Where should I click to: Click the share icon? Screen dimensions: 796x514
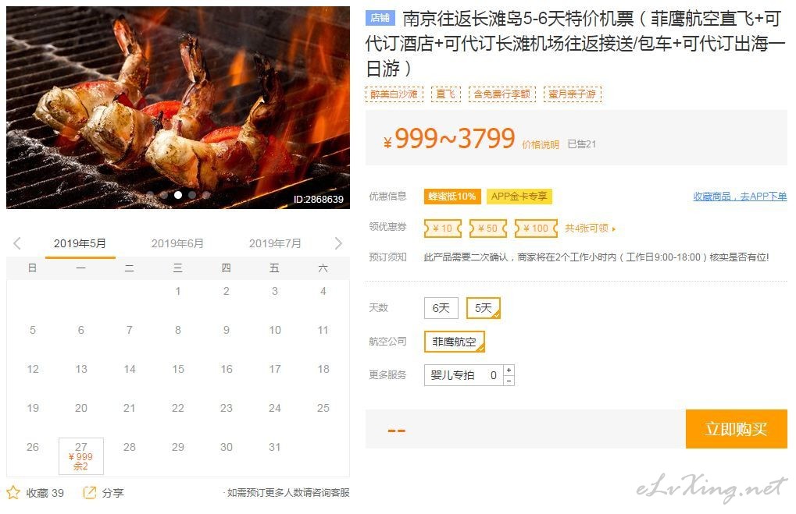tap(89, 492)
